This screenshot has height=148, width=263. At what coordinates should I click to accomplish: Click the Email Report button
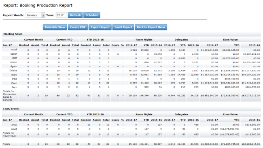tap(123, 27)
